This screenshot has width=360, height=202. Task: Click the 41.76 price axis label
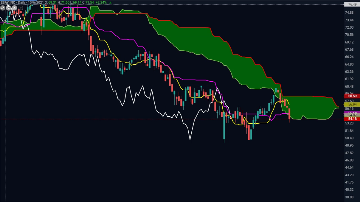click(349, 183)
